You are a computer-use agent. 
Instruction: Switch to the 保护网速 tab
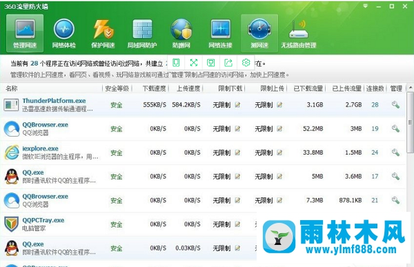point(103,33)
